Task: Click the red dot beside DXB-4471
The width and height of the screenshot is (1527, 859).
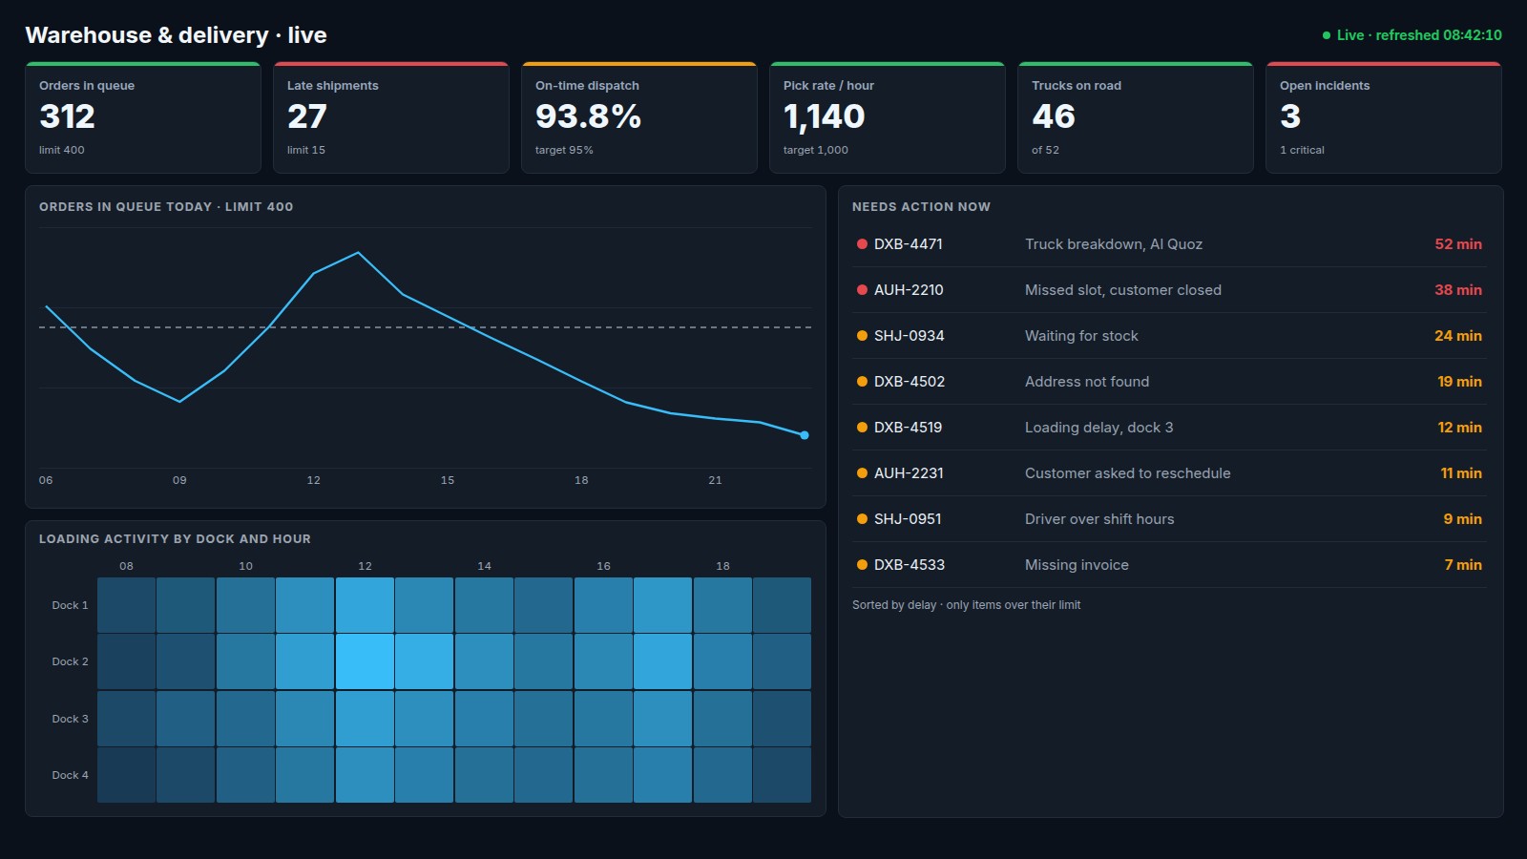Action: coord(862,244)
